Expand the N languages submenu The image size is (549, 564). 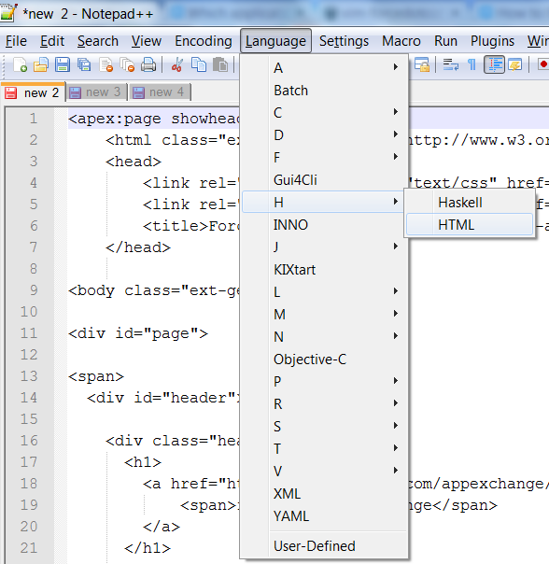point(325,336)
